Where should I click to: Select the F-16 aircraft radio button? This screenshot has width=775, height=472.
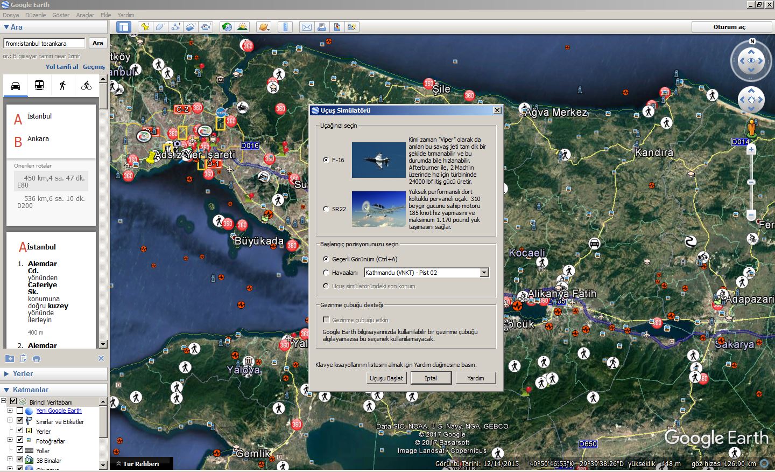[x=326, y=160]
